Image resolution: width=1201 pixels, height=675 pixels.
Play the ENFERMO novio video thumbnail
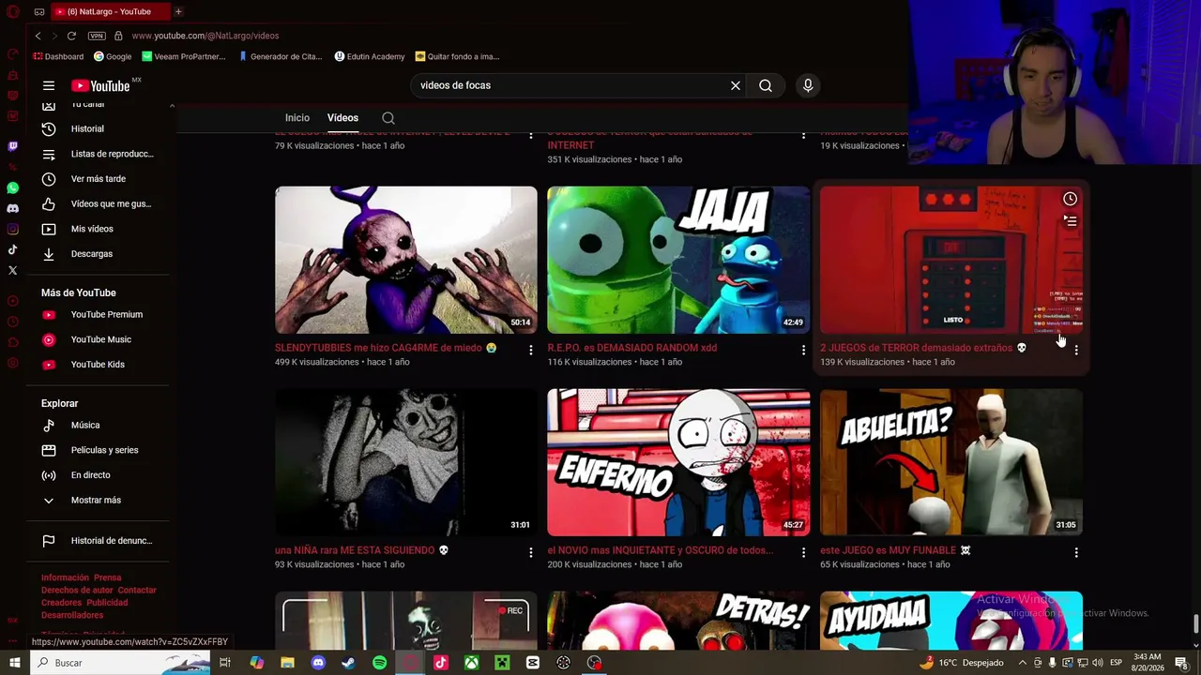click(x=678, y=462)
